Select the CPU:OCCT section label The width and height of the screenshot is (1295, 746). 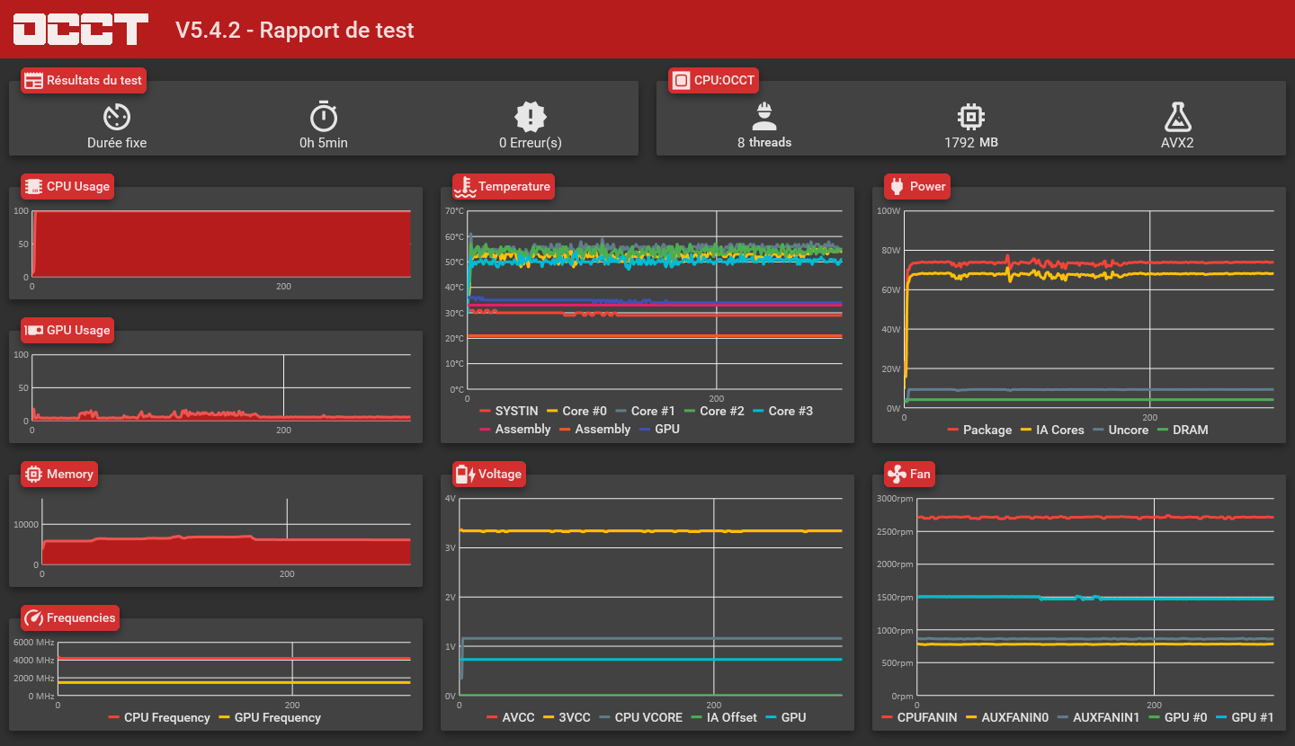[714, 80]
